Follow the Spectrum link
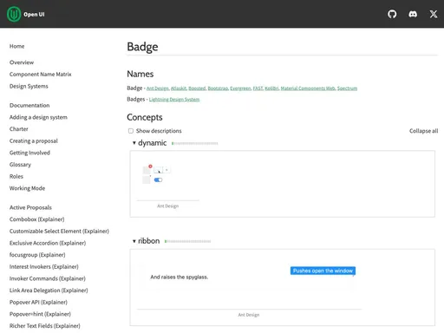Screen dimensions: 444x333 pyautogui.click(x=347, y=88)
